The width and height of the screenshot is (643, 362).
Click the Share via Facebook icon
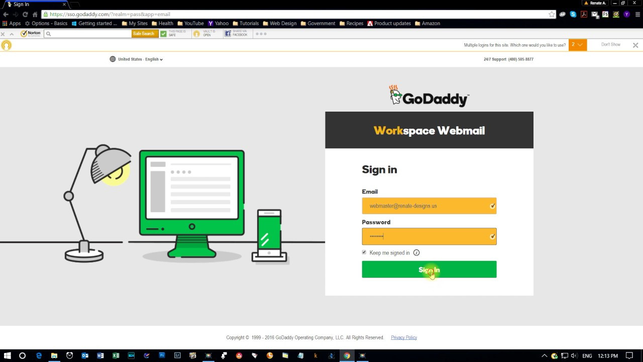tap(228, 33)
